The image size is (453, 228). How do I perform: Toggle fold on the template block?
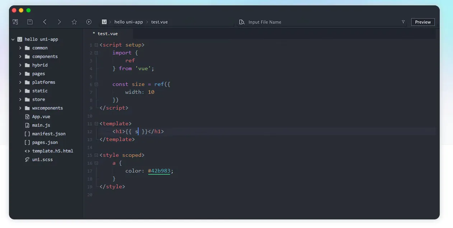pyautogui.click(x=96, y=124)
